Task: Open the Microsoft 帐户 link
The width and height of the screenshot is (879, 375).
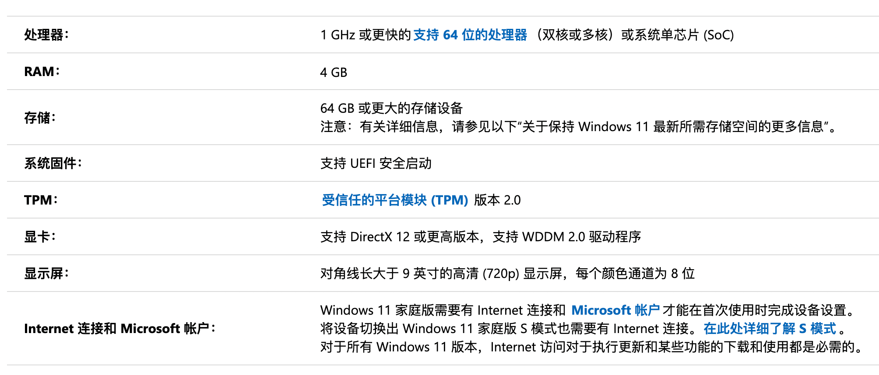Action: point(615,310)
